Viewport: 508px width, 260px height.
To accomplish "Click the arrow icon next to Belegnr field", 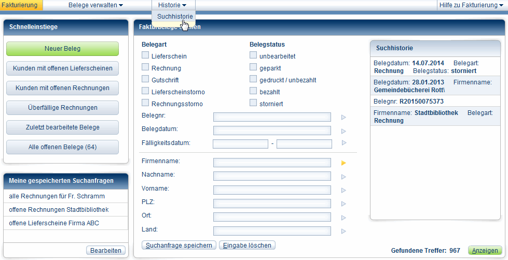I will [x=343, y=118].
